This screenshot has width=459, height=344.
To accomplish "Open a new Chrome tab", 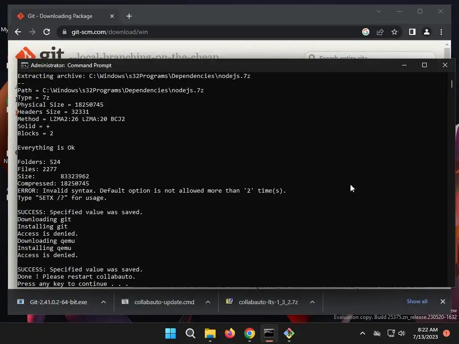I will tap(129, 16).
